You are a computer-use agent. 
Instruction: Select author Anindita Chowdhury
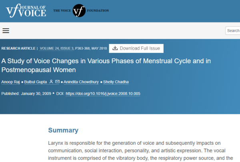point(82,82)
